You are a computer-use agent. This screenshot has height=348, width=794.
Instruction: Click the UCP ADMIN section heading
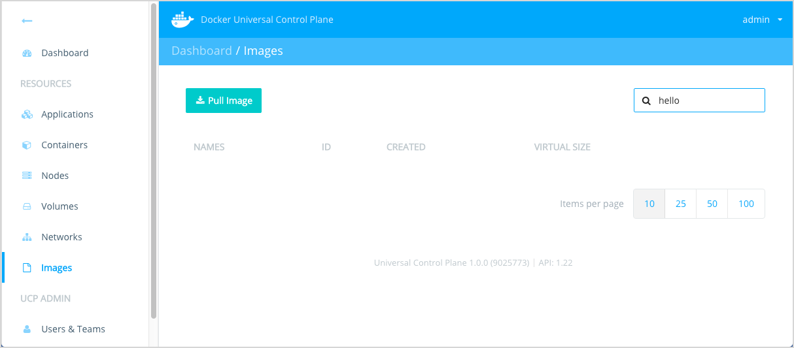(x=45, y=298)
